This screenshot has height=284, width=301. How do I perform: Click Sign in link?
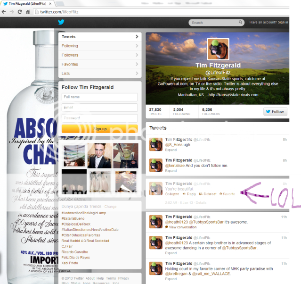point(283,22)
